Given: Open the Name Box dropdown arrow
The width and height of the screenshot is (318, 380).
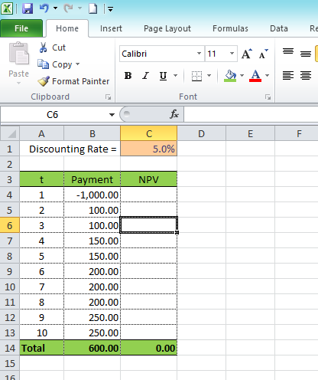Looking at the screenshot, I should pyautogui.click(x=112, y=115).
